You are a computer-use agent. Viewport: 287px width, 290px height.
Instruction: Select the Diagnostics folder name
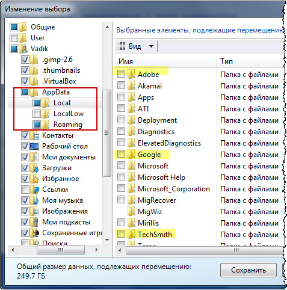(156, 132)
